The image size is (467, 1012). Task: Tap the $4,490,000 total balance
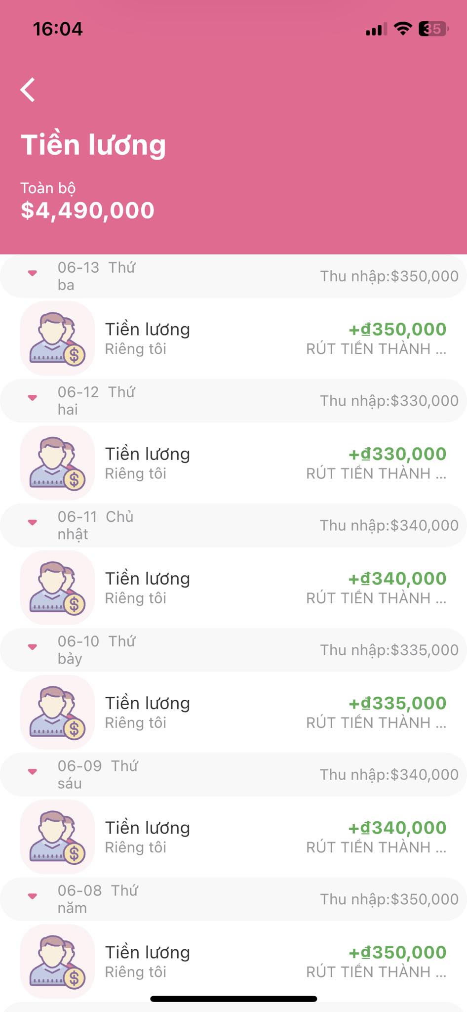coord(88,211)
